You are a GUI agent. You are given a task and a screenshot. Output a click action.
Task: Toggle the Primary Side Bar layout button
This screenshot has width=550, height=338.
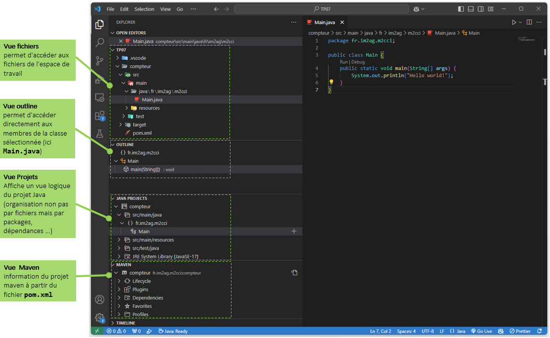point(461,9)
